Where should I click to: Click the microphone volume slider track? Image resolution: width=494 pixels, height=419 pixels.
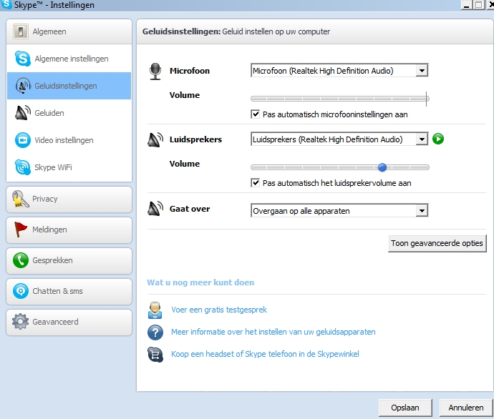click(x=339, y=99)
